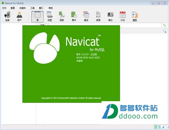This screenshot has width=169, height=130.
Task: Click the 五 input method tray indicator
Action: [x=160, y=127]
